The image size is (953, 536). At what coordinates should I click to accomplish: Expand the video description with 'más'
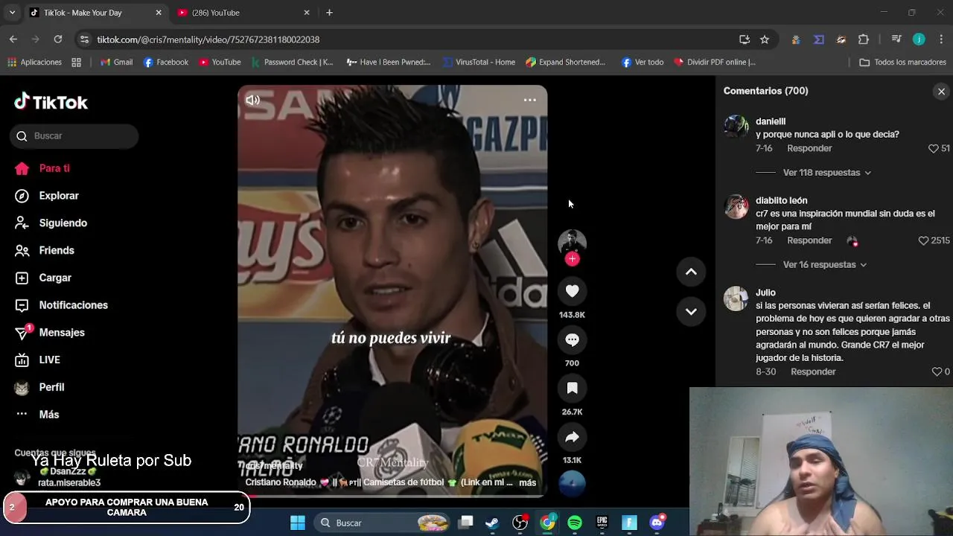tap(527, 483)
